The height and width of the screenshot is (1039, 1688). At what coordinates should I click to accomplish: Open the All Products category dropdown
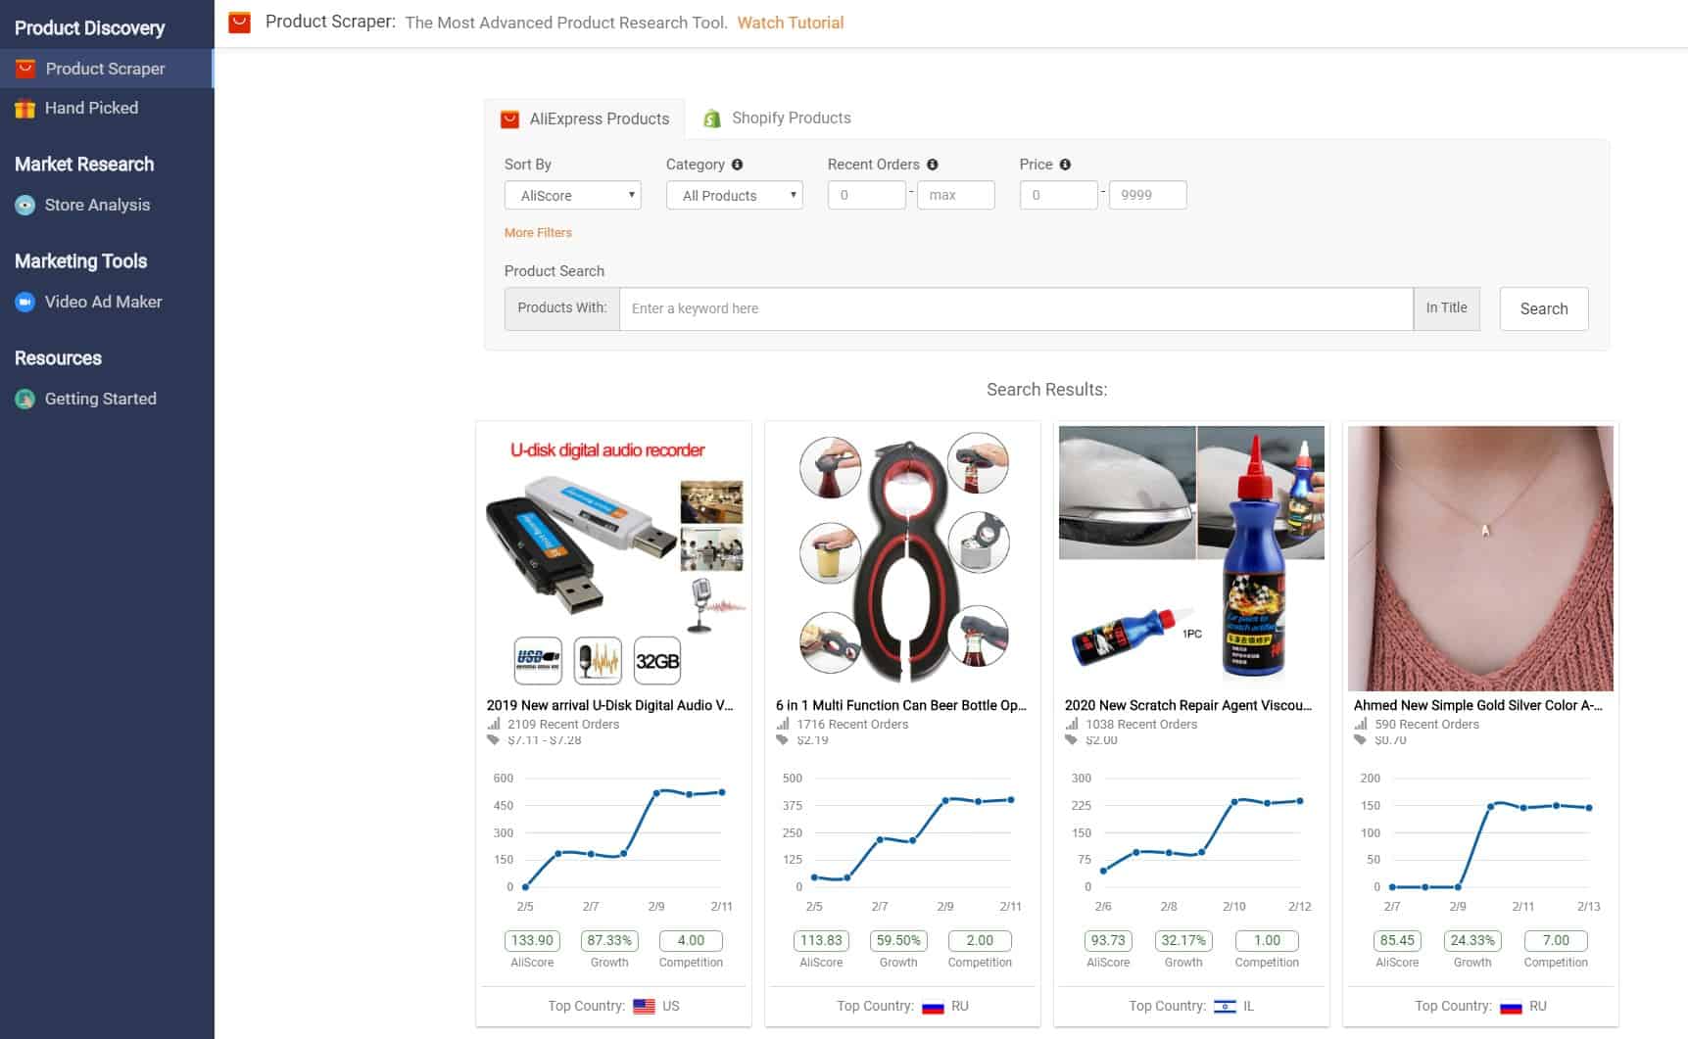(x=735, y=195)
